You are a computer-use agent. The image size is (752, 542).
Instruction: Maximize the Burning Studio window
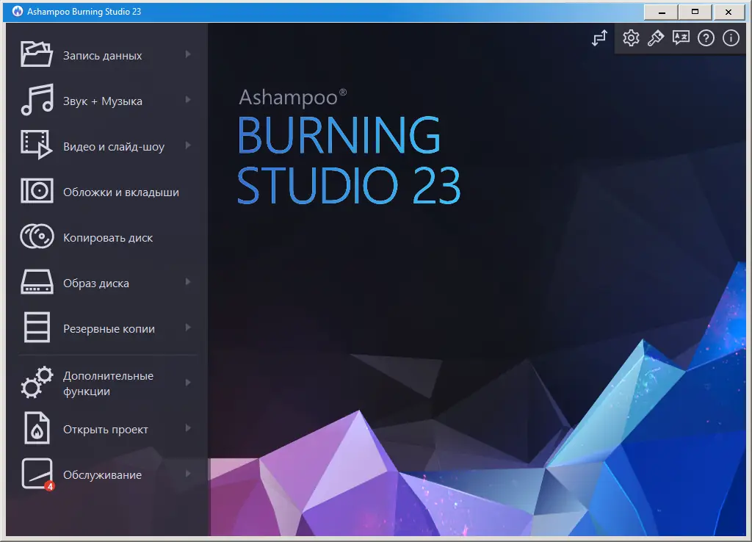pyautogui.click(x=695, y=12)
